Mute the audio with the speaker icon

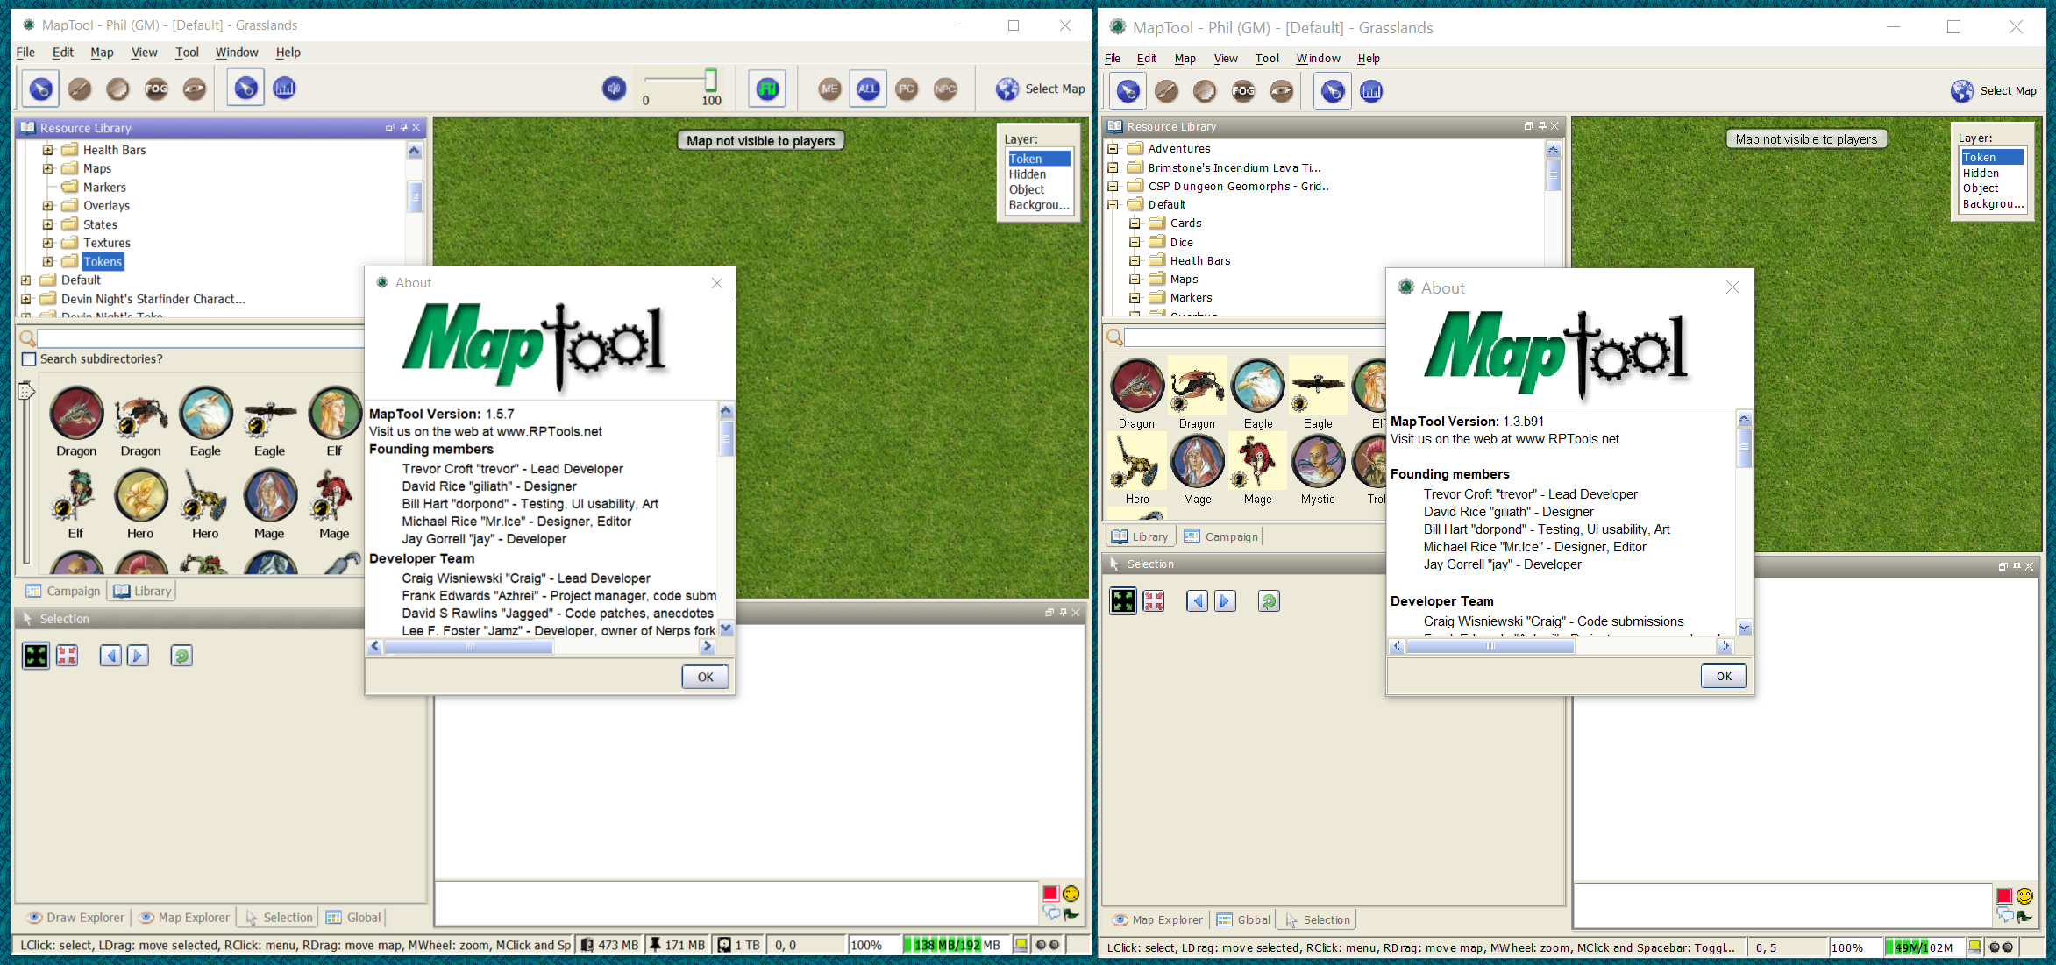point(614,88)
